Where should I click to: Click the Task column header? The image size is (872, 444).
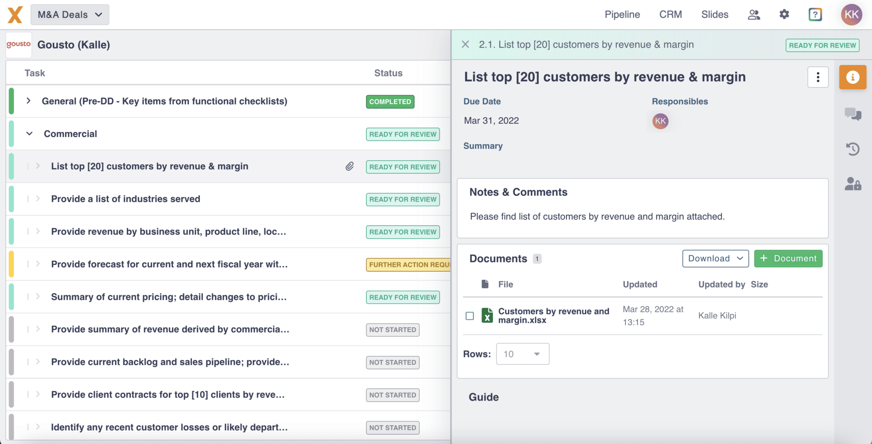click(35, 73)
